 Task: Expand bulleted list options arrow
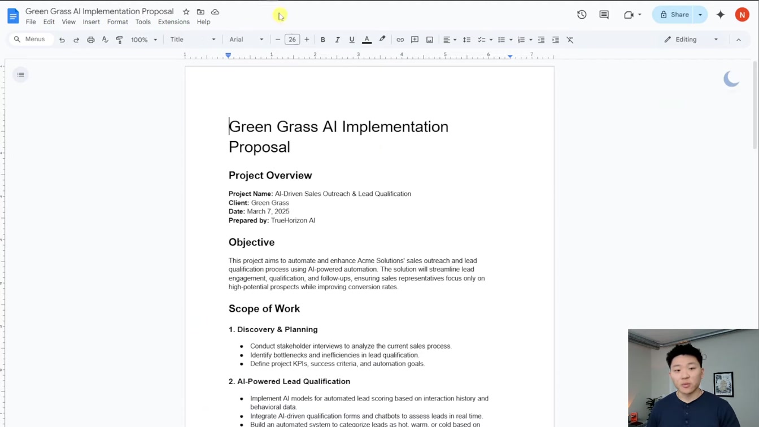coord(511,40)
